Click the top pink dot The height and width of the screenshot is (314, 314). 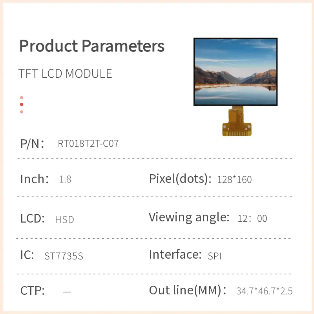click(22, 98)
